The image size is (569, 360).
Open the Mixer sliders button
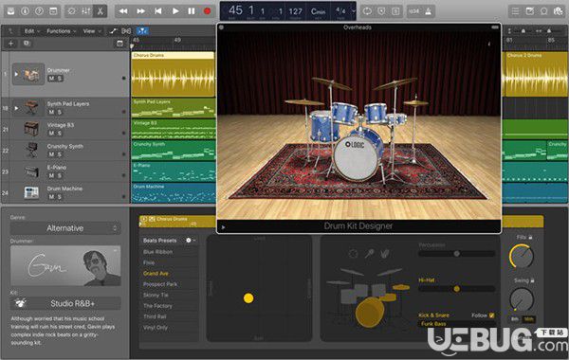pyautogui.click(x=86, y=11)
